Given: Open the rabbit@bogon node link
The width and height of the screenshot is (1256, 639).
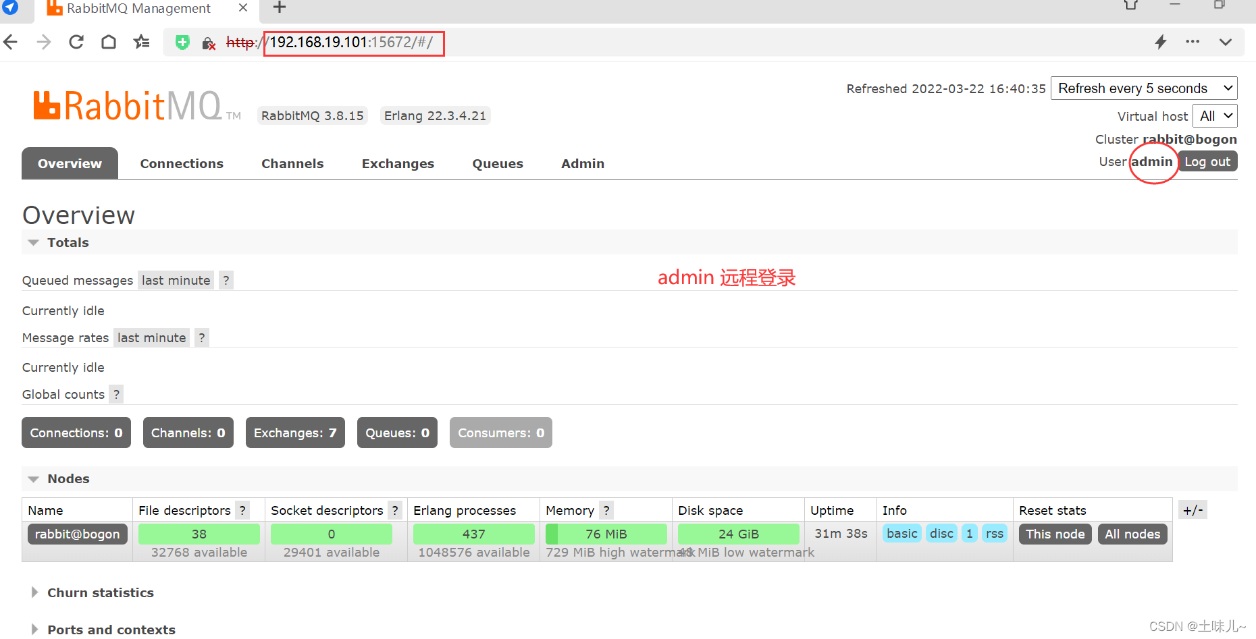Looking at the screenshot, I should point(77,534).
